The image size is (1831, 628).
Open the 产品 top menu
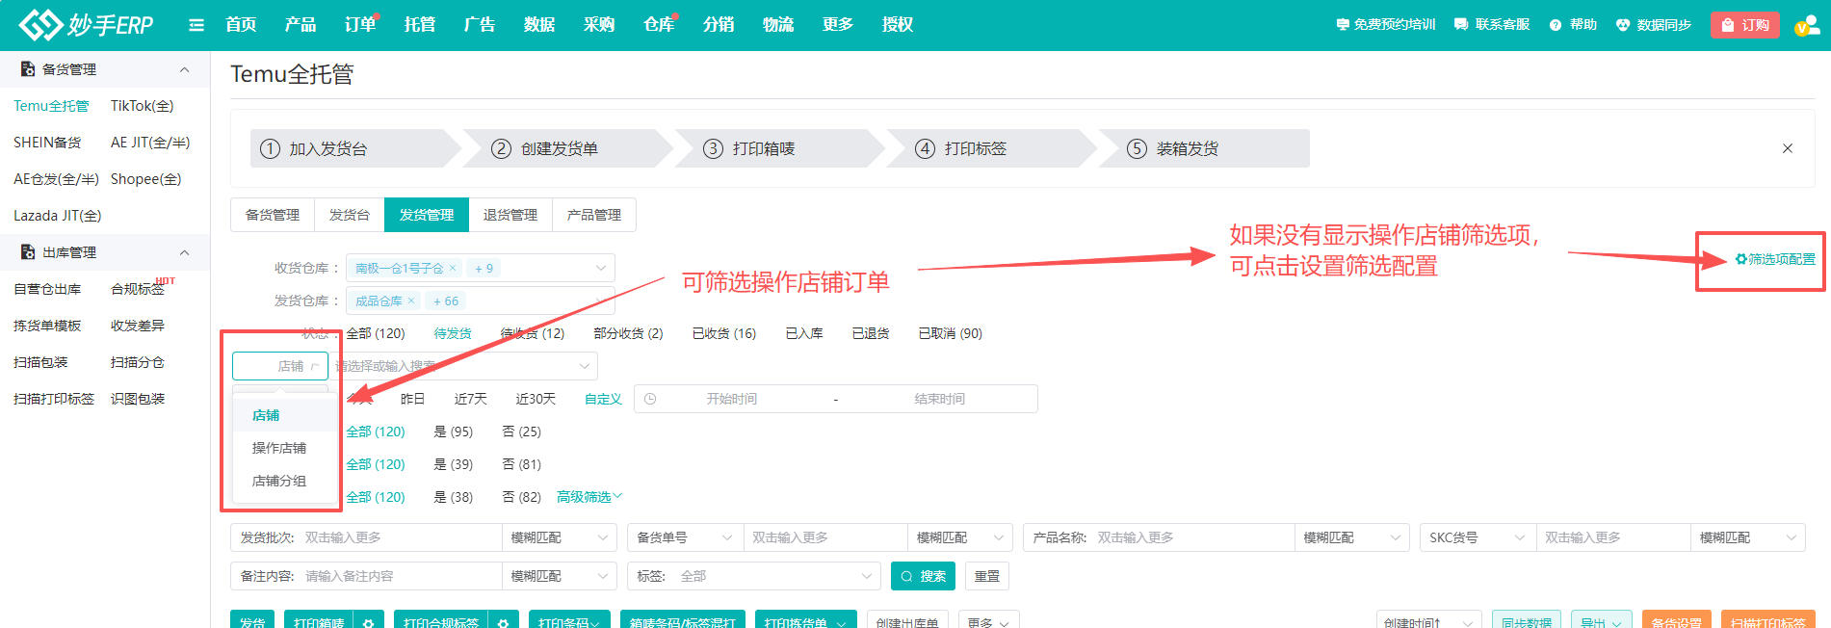coord(301,25)
